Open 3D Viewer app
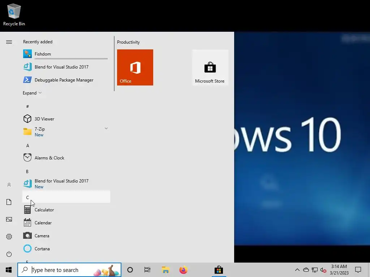 coord(66,119)
